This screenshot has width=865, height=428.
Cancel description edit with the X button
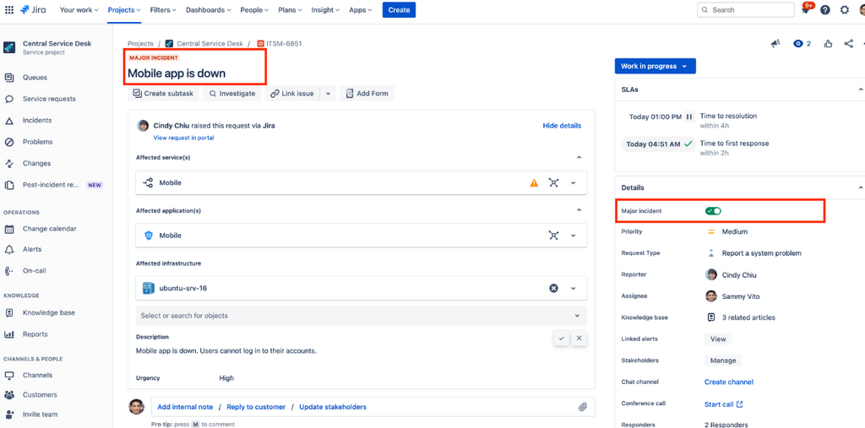pos(579,339)
